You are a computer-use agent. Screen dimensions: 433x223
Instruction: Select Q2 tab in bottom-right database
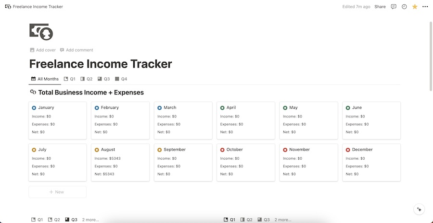pyautogui.click(x=246, y=220)
